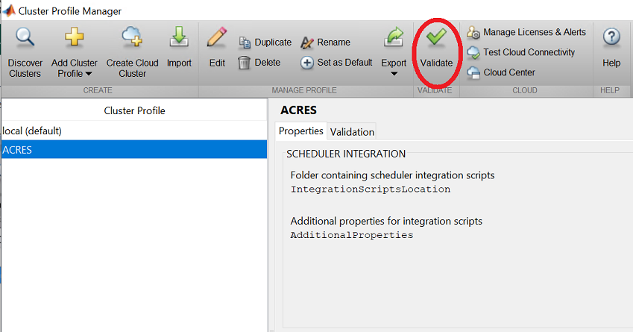Click the Cluster Profile column header
This screenshot has width=633, height=332.
click(x=134, y=110)
